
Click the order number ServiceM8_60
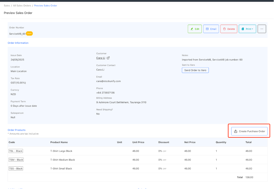[x=17, y=34]
